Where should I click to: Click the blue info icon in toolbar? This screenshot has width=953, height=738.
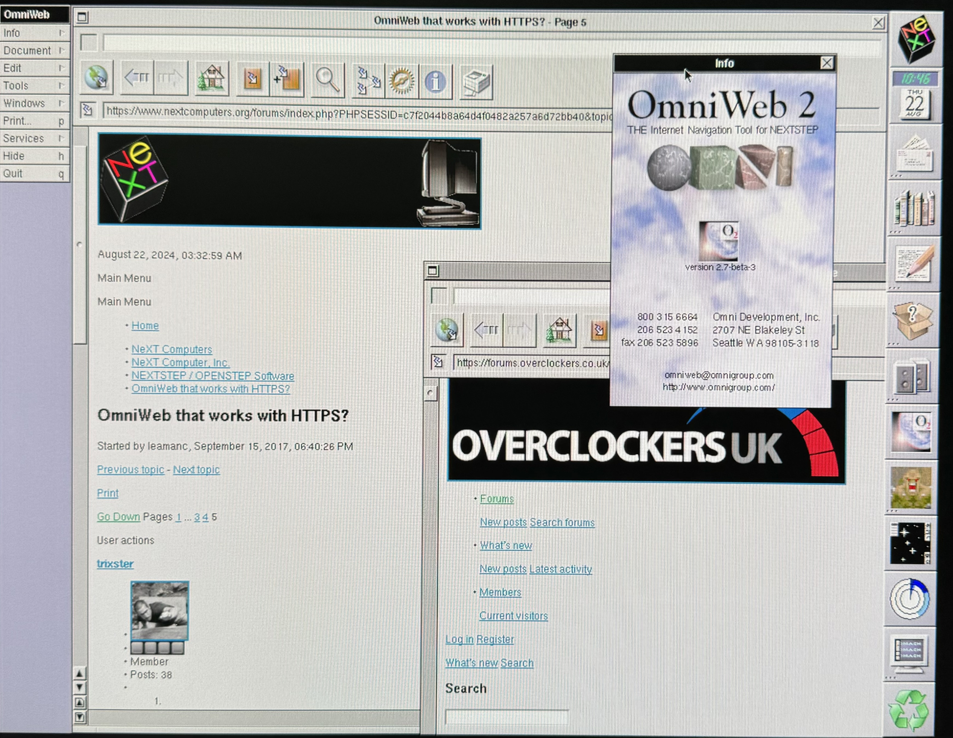coord(435,82)
